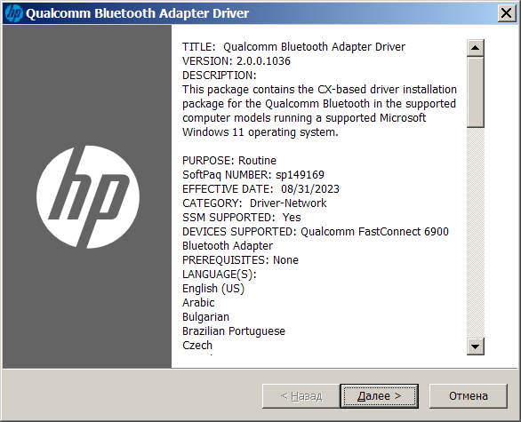The image size is (521, 422).
Task: Click the text 'VERSION: 2.0.0.1036'
Action: point(236,61)
